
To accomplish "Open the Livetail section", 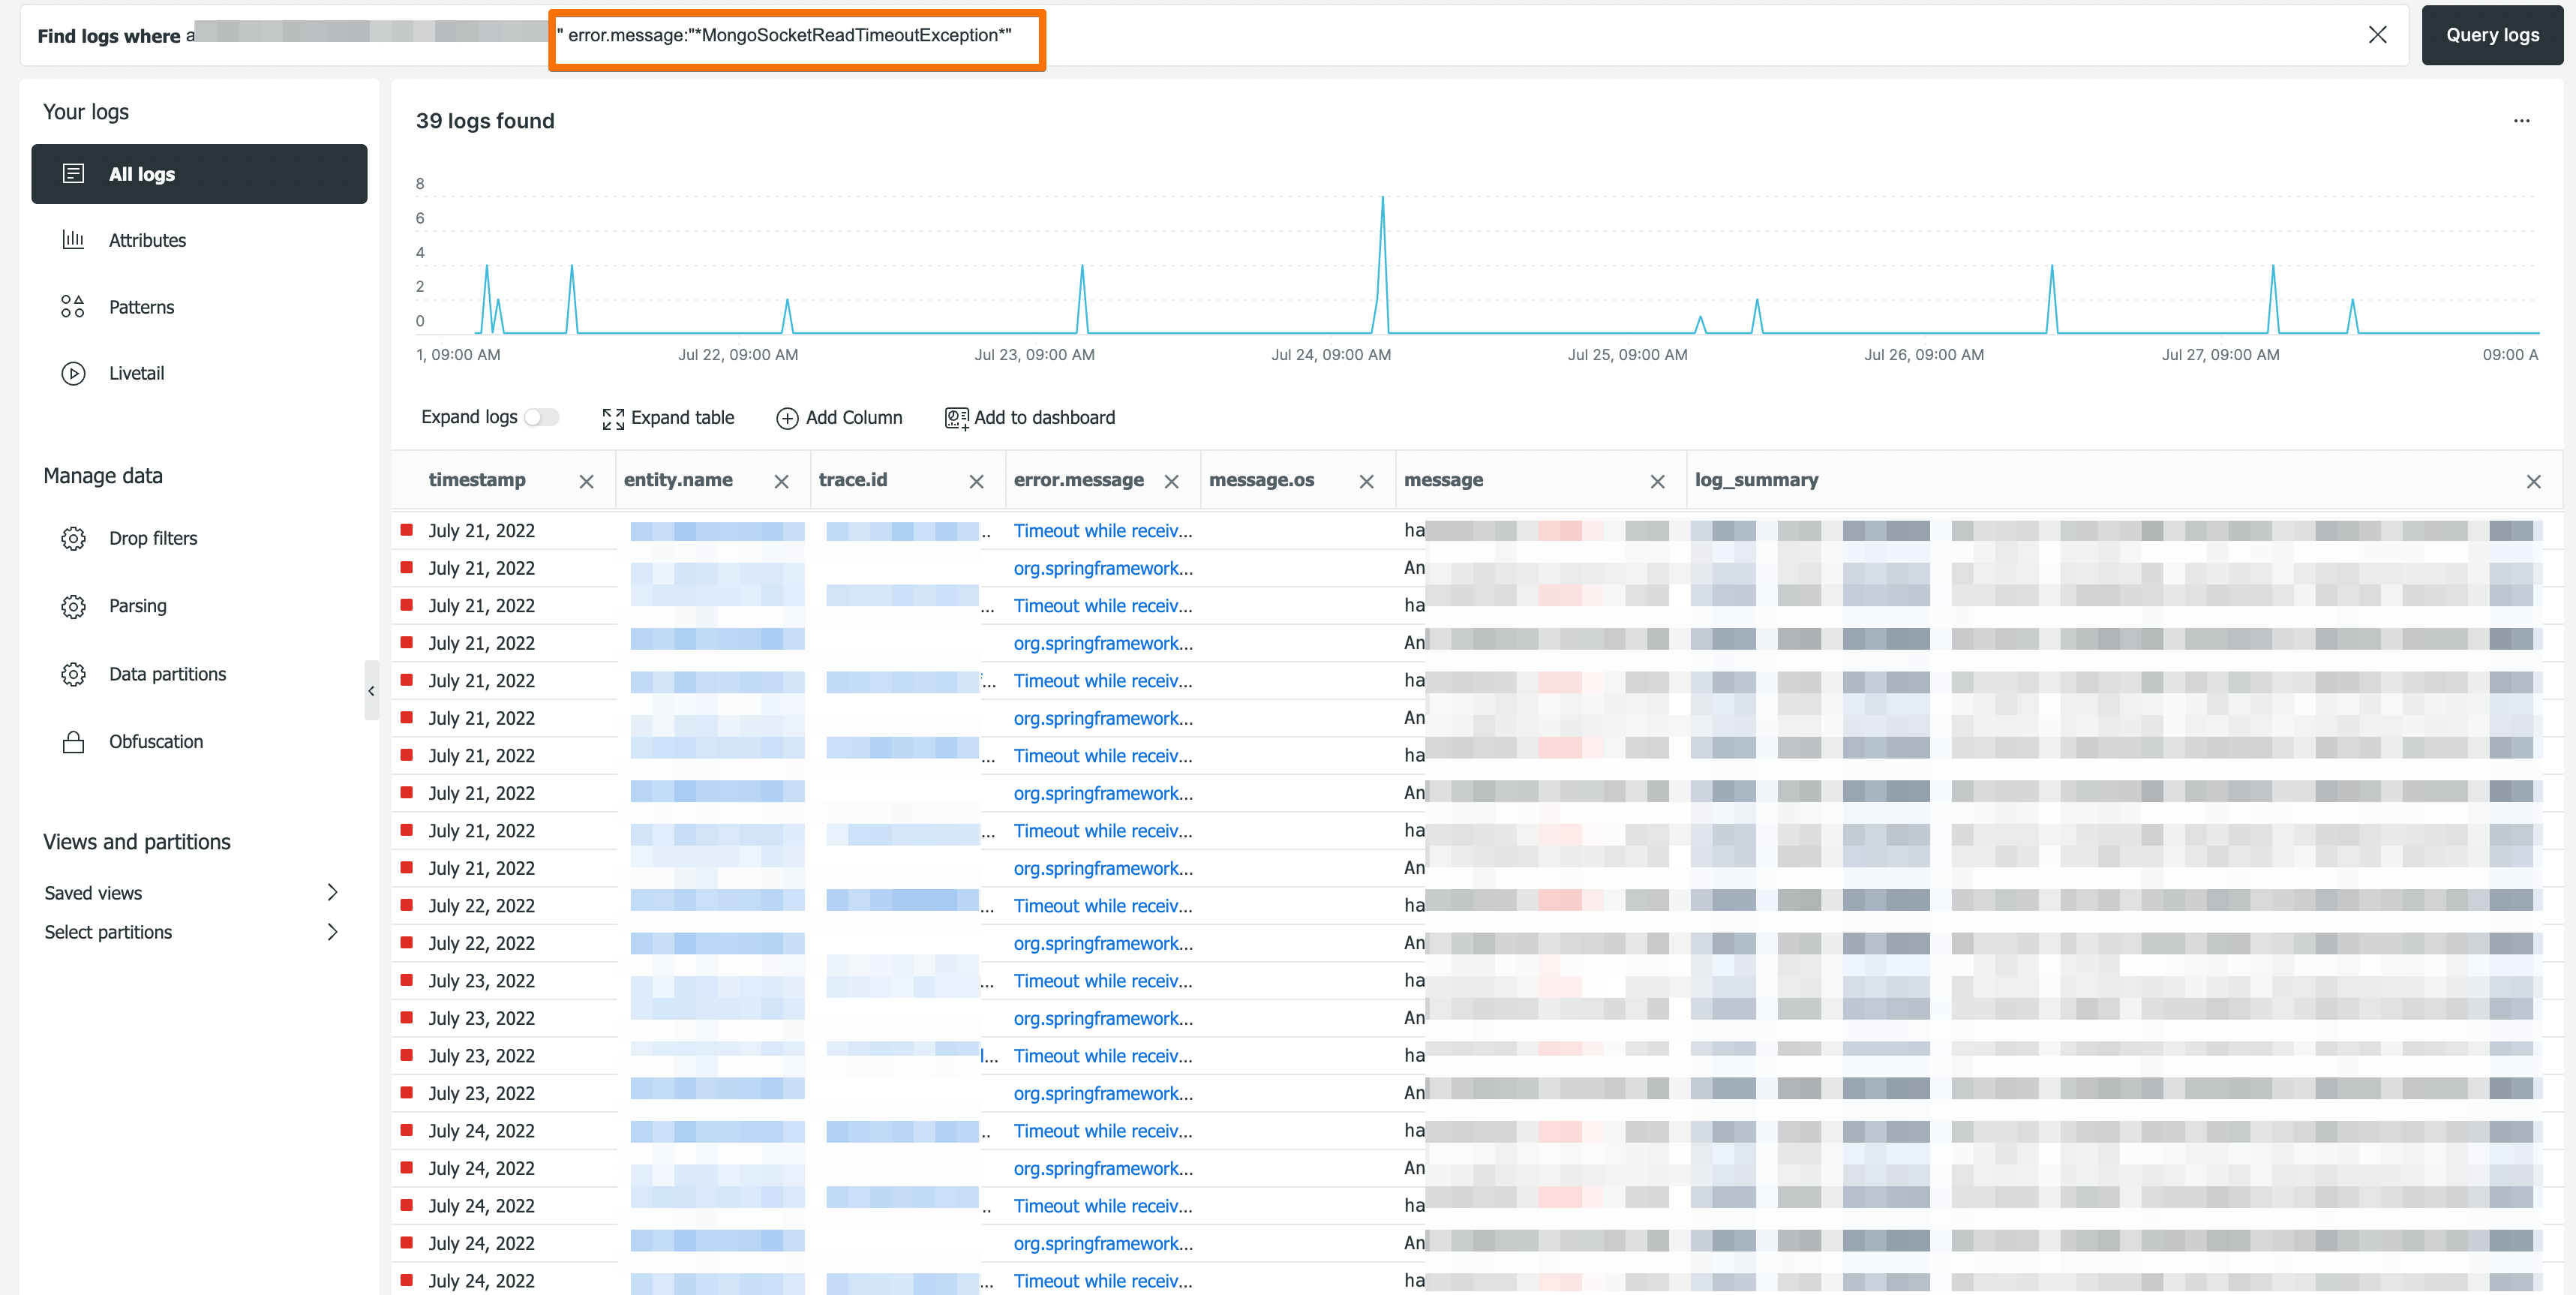I will [136, 373].
